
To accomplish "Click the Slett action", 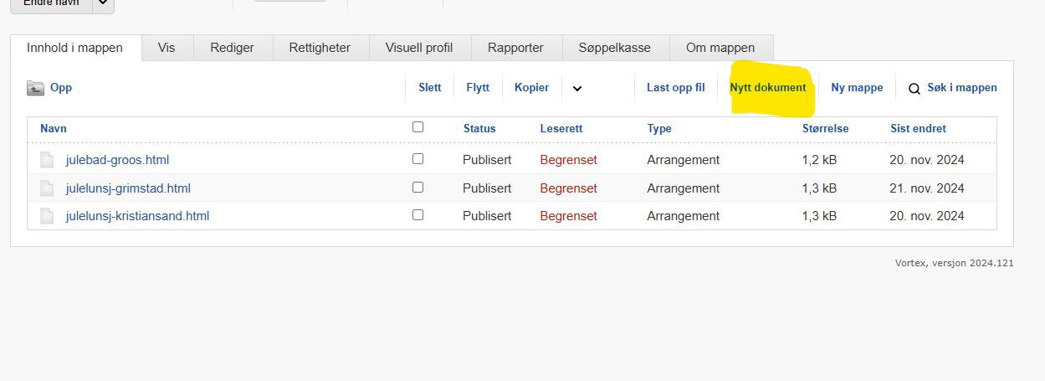I will [430, 88].
